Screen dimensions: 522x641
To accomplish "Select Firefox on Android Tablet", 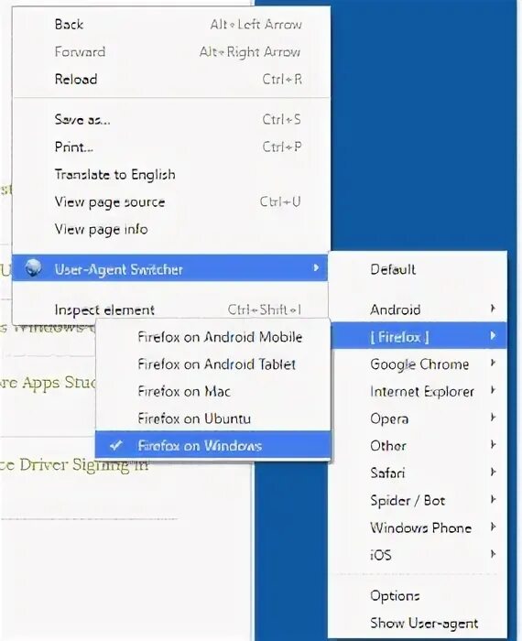I will coord(212,364).
